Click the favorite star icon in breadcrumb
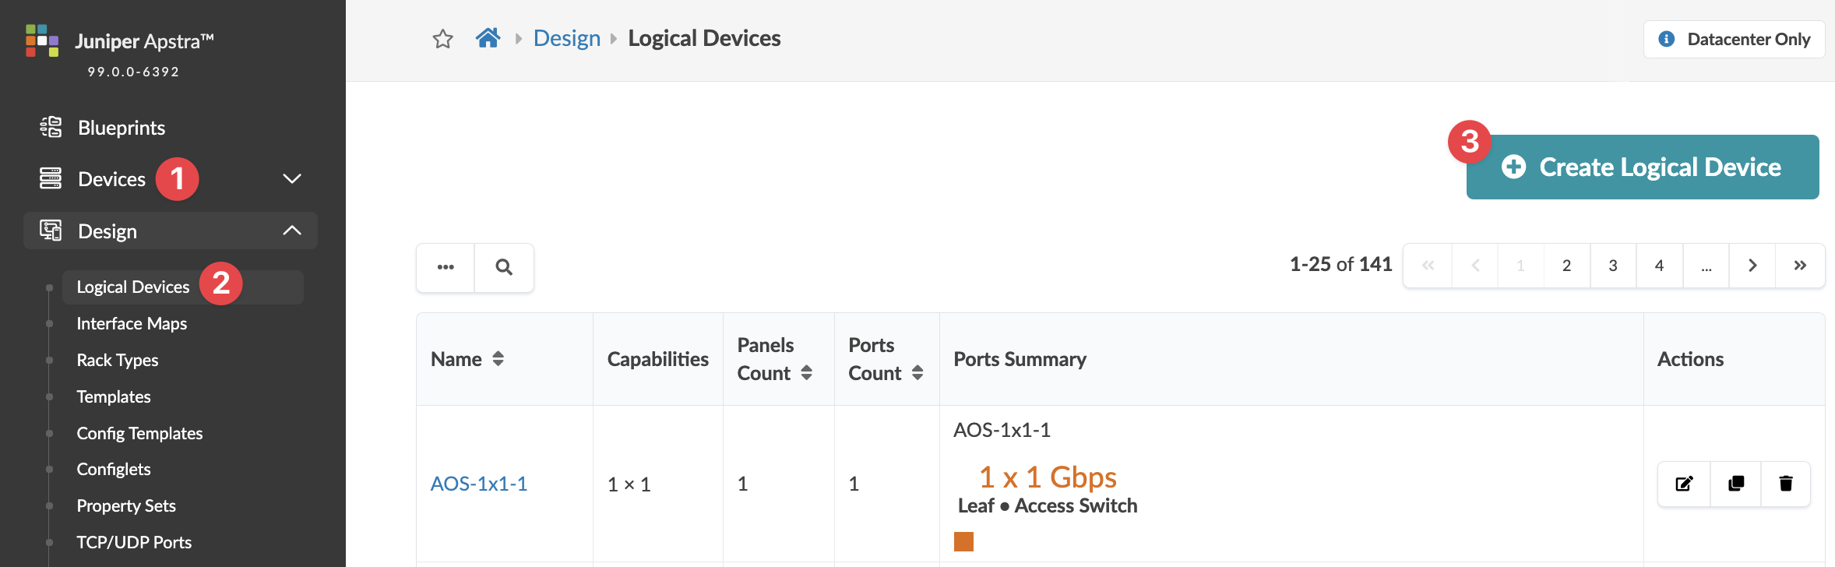This screenshot has width=1835, height=567. coord(442,39)
